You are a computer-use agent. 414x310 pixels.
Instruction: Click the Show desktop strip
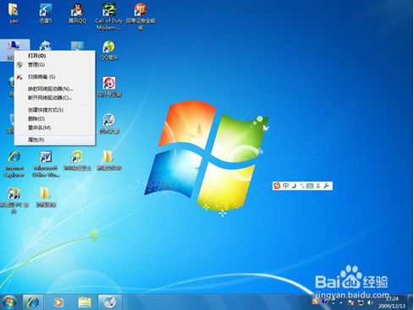pos(411,302)
